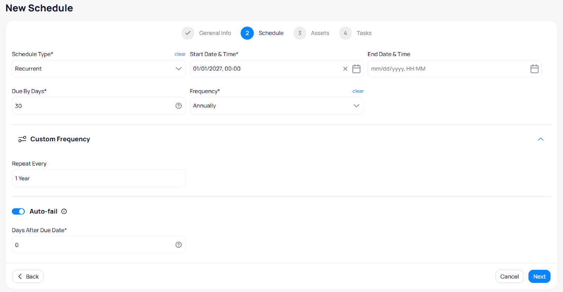Open the Schedule Type dropdown

tap(99, 69)
